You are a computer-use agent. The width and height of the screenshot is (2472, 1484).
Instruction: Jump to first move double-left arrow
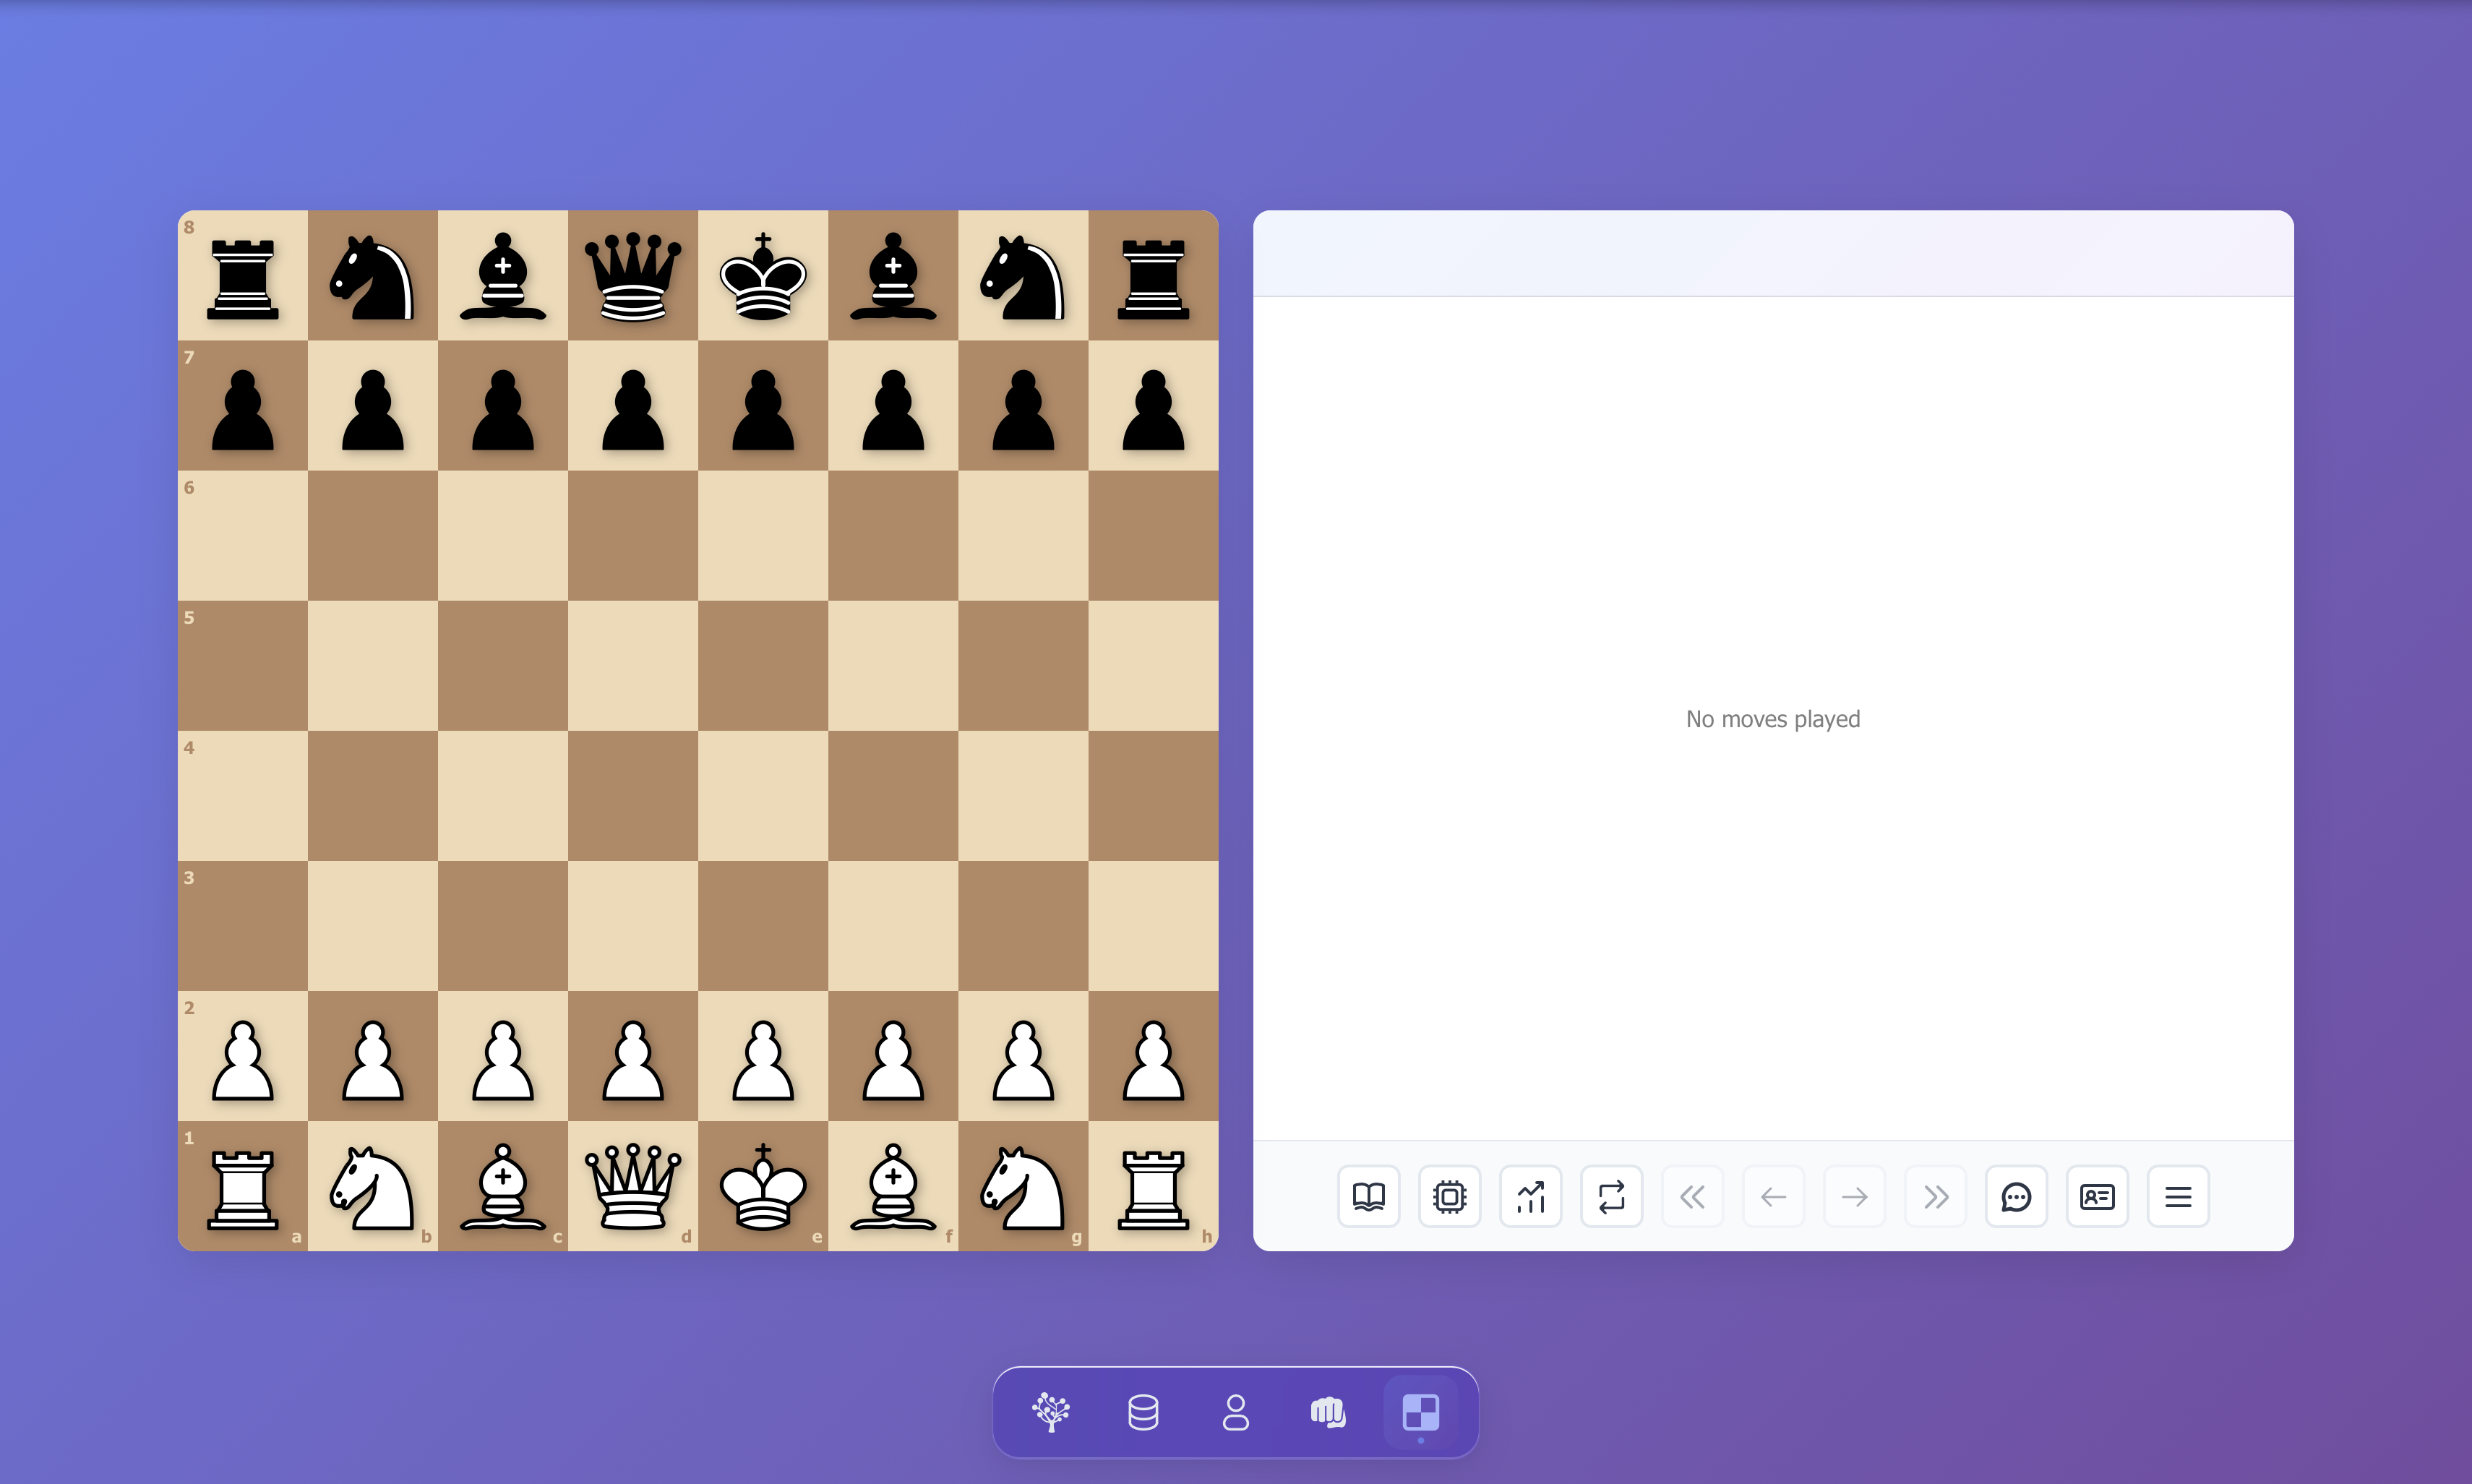(x=1692, y=1196)
